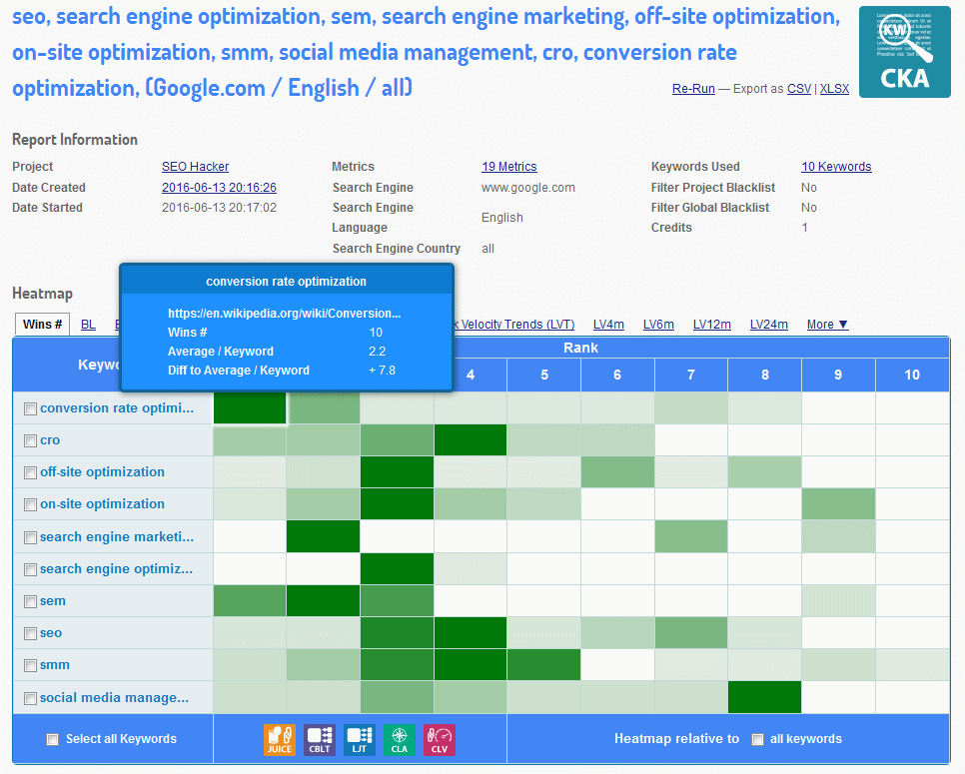965x774 pixels.
Task: Click the CKA logo icon
Action: coord(905,52)
